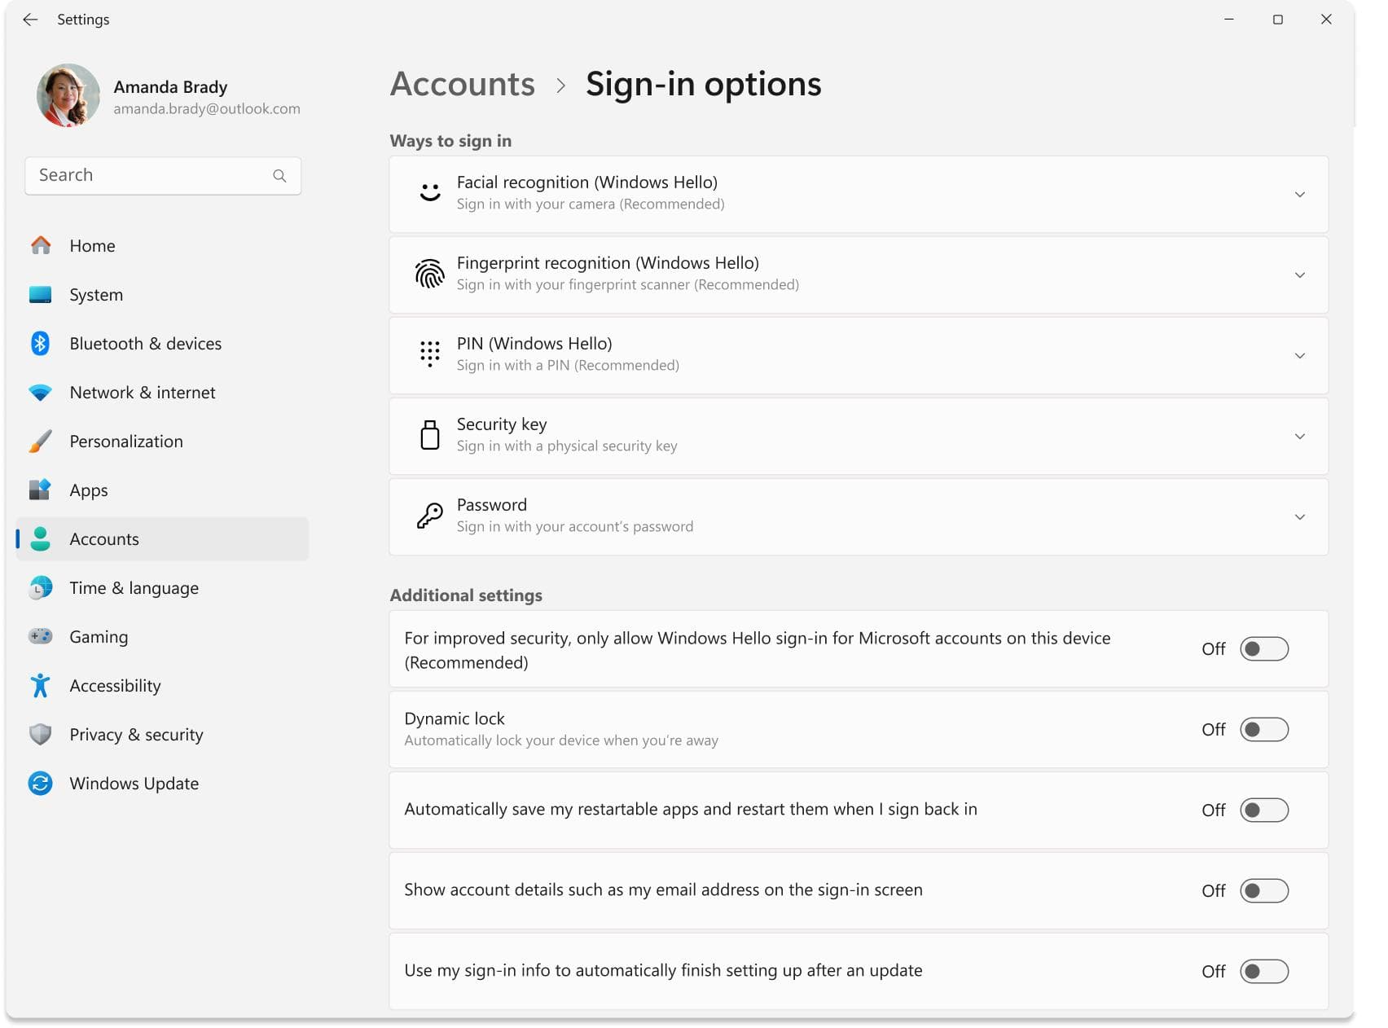Image resolution: width=1388 pixels, height=1028 pixels.
Task: Click the search magnifier icon
Action: point(279,176)
